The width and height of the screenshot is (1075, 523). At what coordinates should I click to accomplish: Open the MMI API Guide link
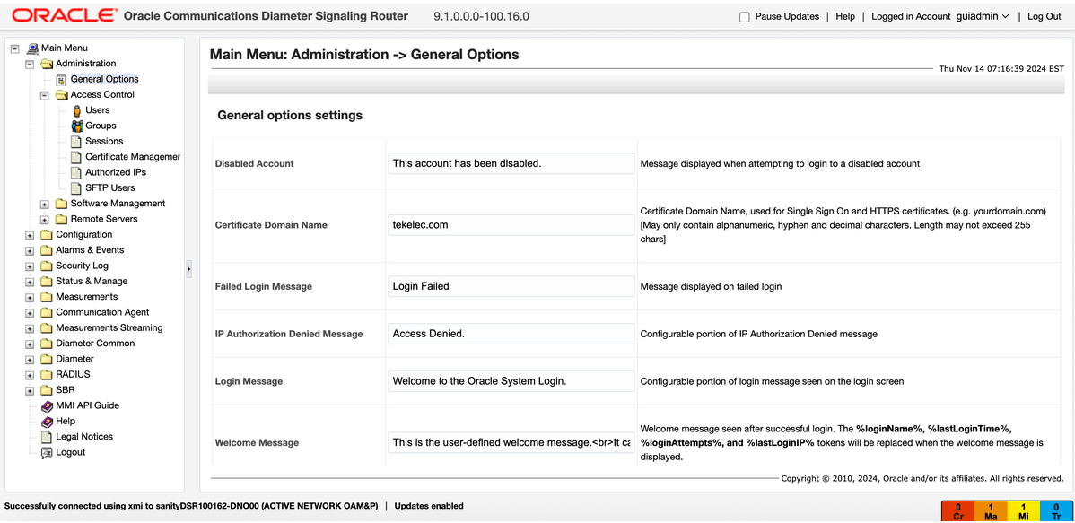(88, 405)
